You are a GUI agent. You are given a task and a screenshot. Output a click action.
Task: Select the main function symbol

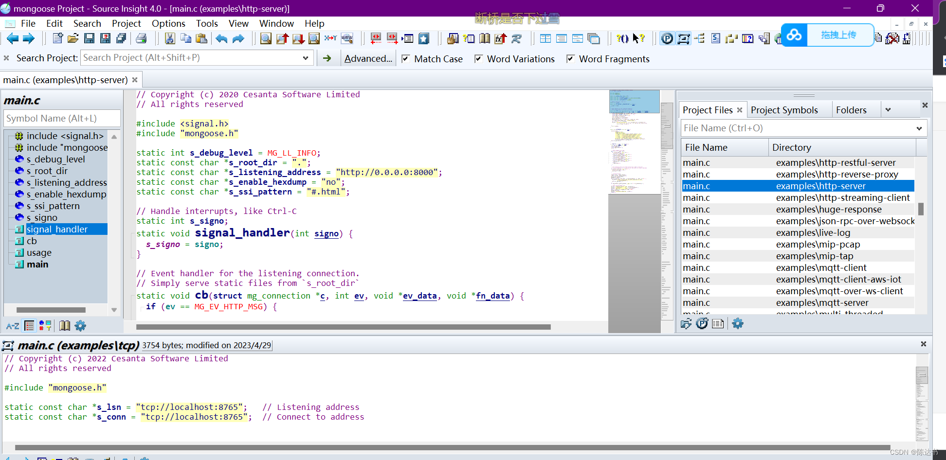pos(37,264)
